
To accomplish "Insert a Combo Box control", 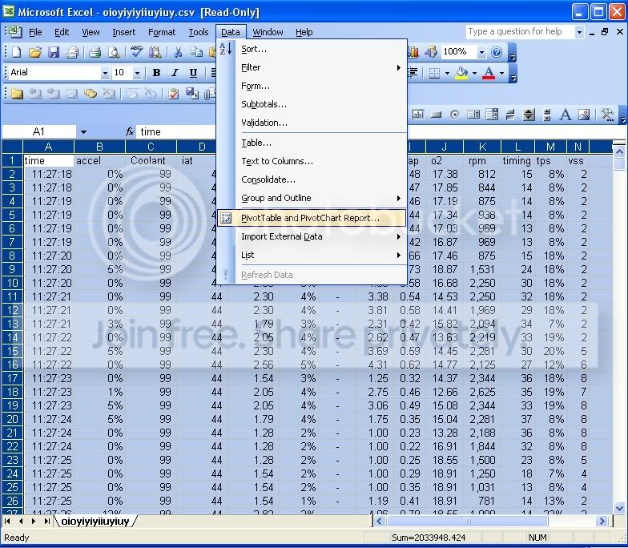I will click(x=492, y=115).
